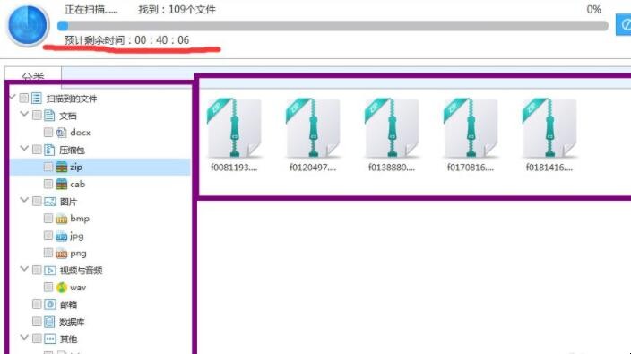Click the stop scan button icon
The width and height of the screenshot is (631, 354).
[x=624, y=25]
